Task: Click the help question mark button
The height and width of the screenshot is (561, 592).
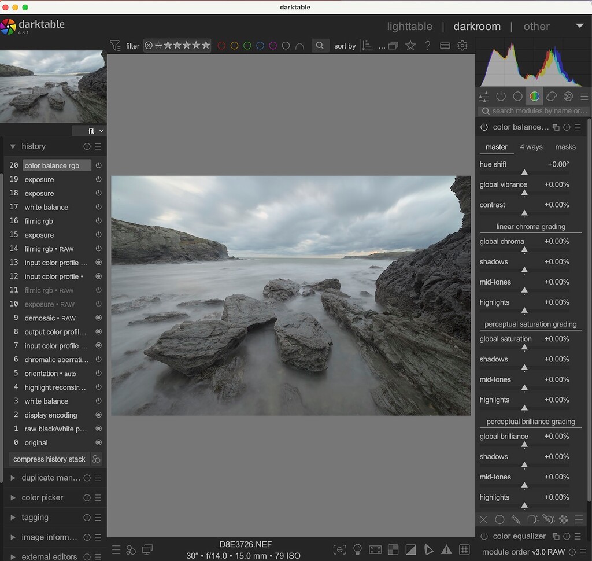Action: [x=428, y=45]
